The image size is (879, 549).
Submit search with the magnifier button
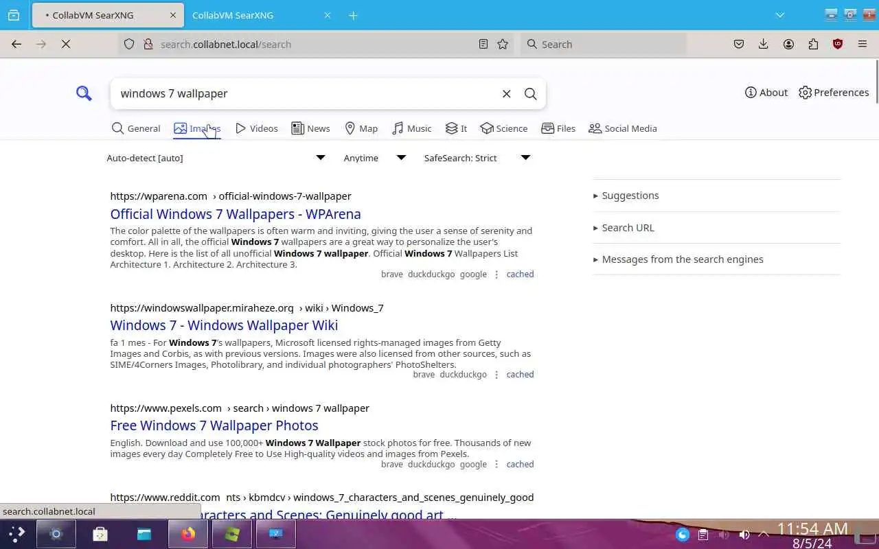(x=530, y=93)
